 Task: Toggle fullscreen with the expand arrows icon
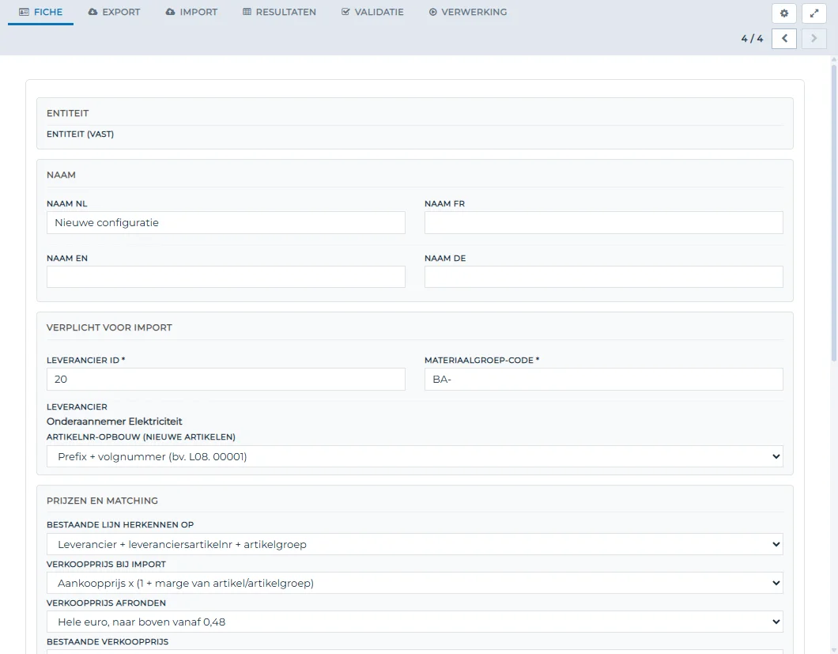point(814,13)
